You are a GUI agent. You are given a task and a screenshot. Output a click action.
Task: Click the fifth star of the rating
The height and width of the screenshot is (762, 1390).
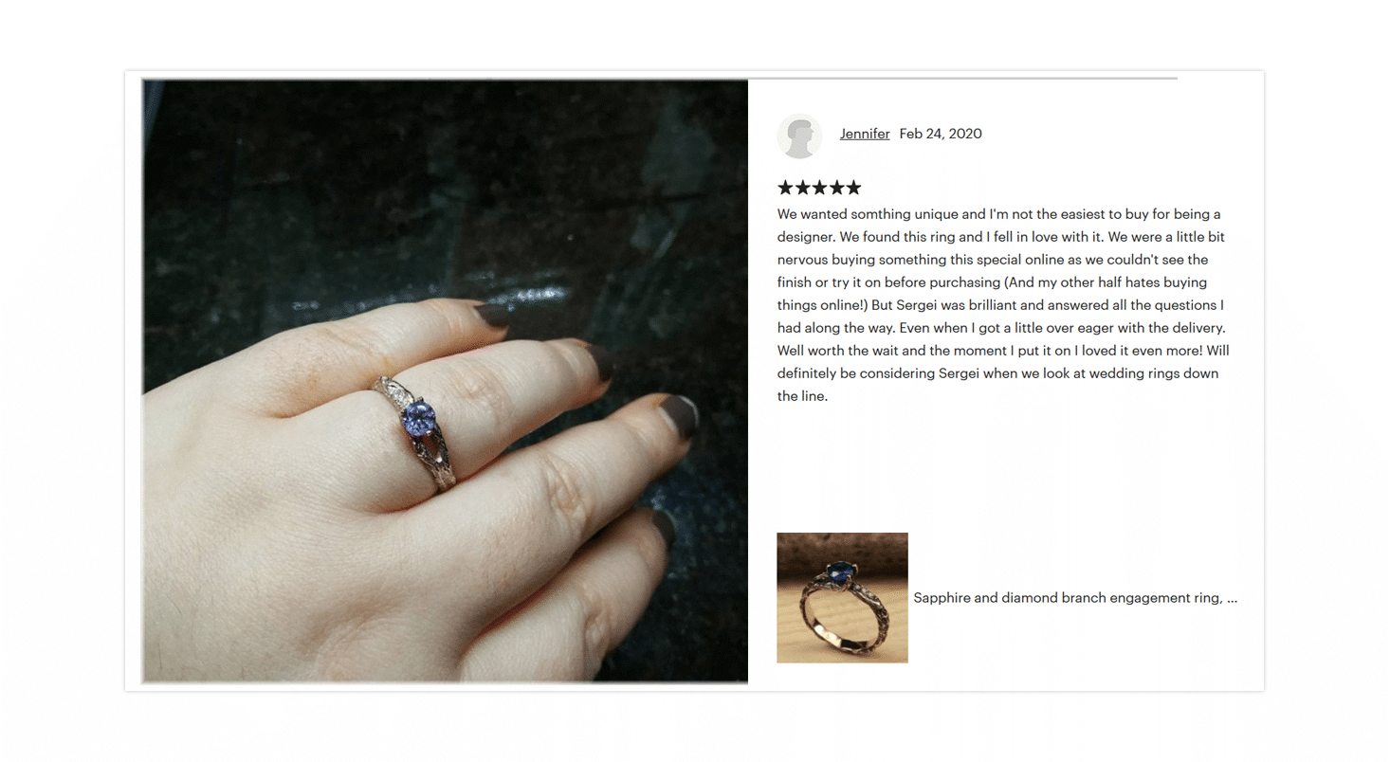pos(853,188)
